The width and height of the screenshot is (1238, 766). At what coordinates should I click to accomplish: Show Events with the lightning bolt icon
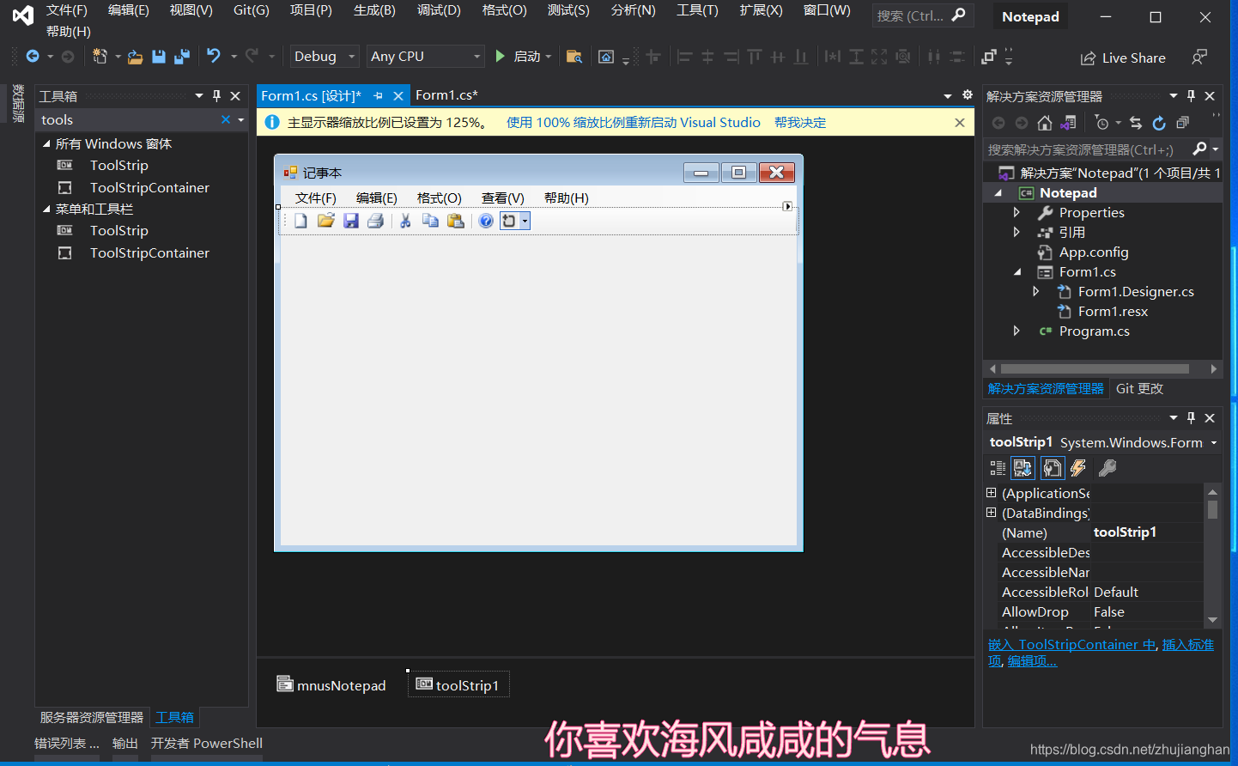[1078, 468]
